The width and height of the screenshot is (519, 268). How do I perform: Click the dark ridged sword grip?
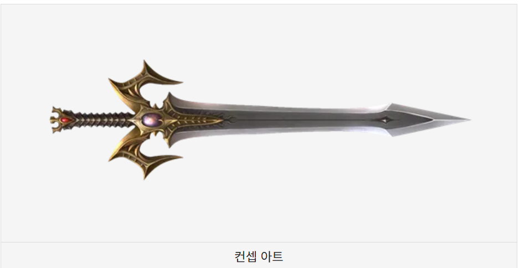pyautogui.click(x=101, y=120)
